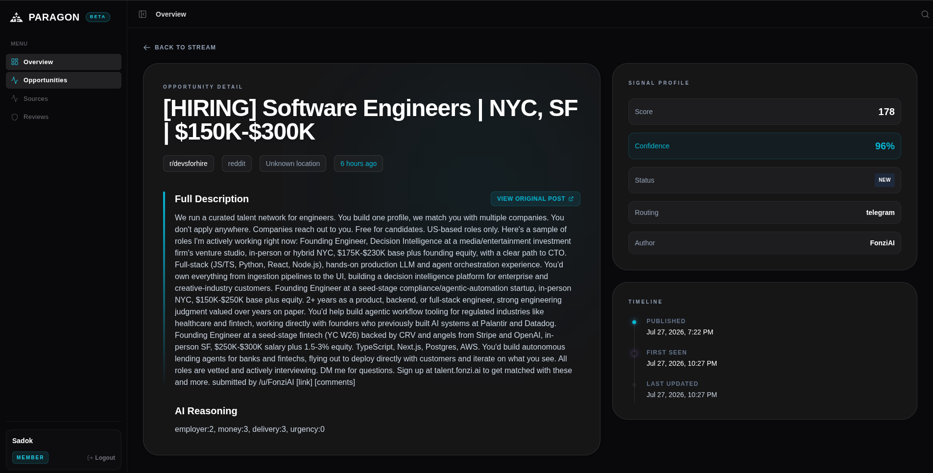Toggle the sidebar collapse icon

pos(143,14)
